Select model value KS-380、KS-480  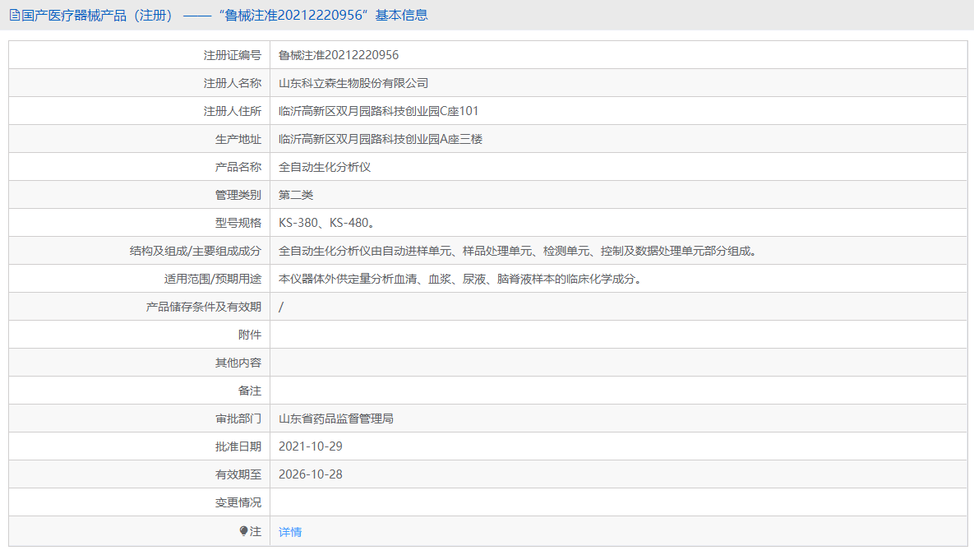327,223
